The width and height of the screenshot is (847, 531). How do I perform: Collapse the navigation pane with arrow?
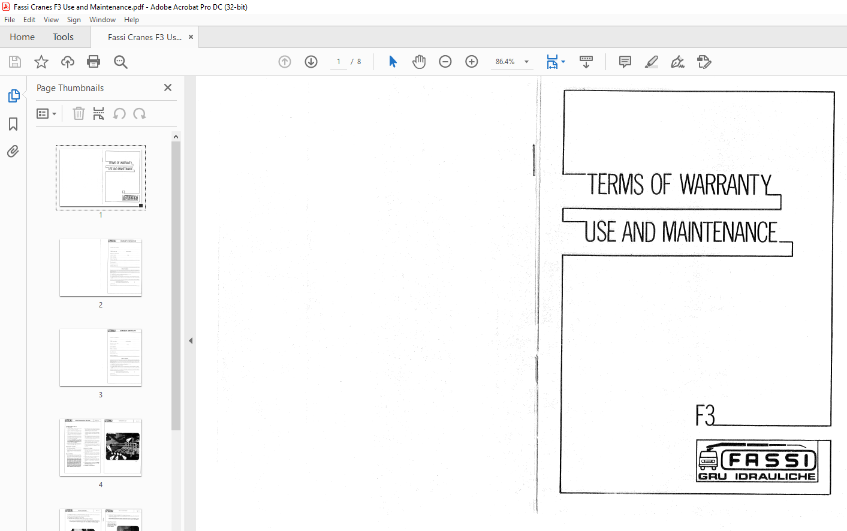(191, 340)
